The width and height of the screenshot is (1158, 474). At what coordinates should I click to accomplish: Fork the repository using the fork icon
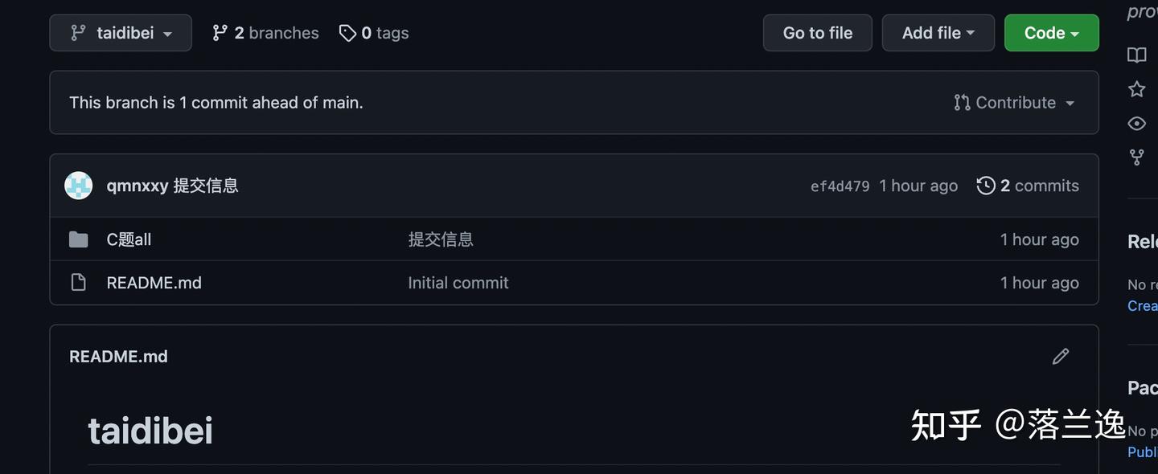point(1136,157)
